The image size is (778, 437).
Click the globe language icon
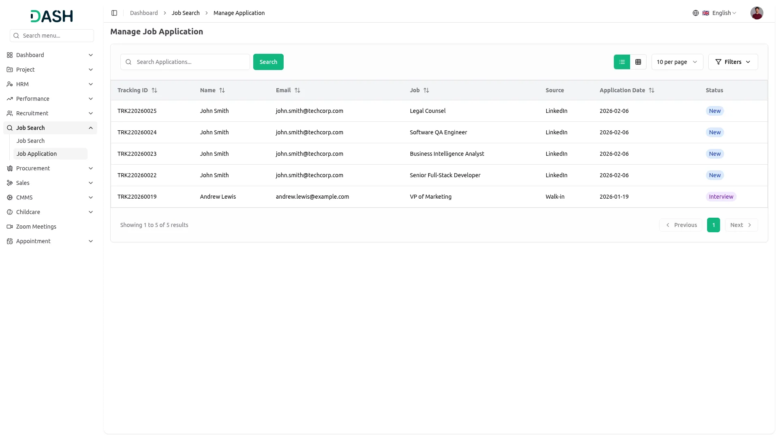[696, 13]
